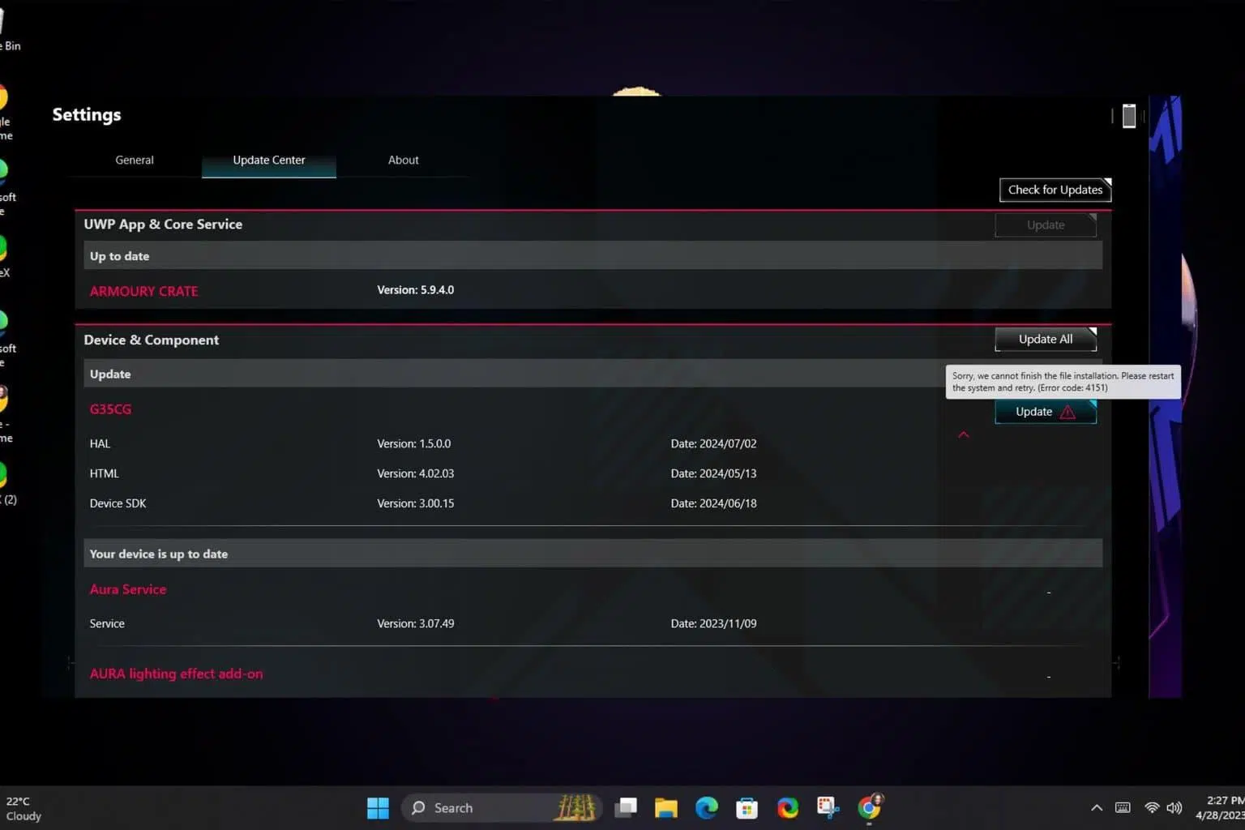Open the About tab

[x=403, y=160]
